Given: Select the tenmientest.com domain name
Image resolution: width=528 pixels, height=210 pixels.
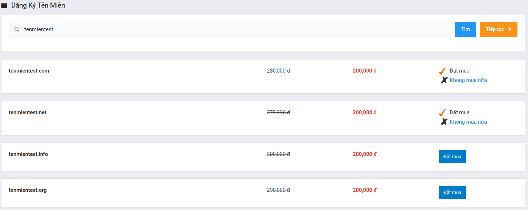Looking at the screenshot, I should click(29, 71).
